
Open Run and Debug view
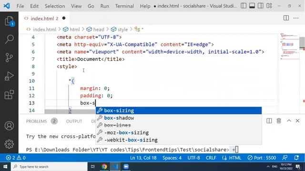(x=9, y=76)
